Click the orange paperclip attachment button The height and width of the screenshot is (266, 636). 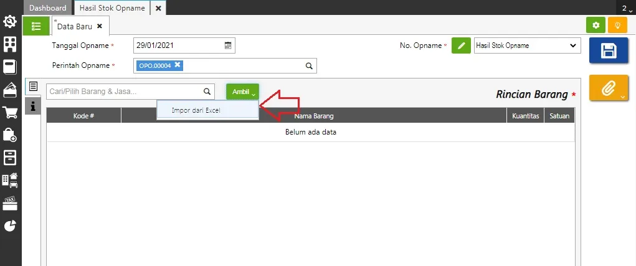(x=608, y=89)
